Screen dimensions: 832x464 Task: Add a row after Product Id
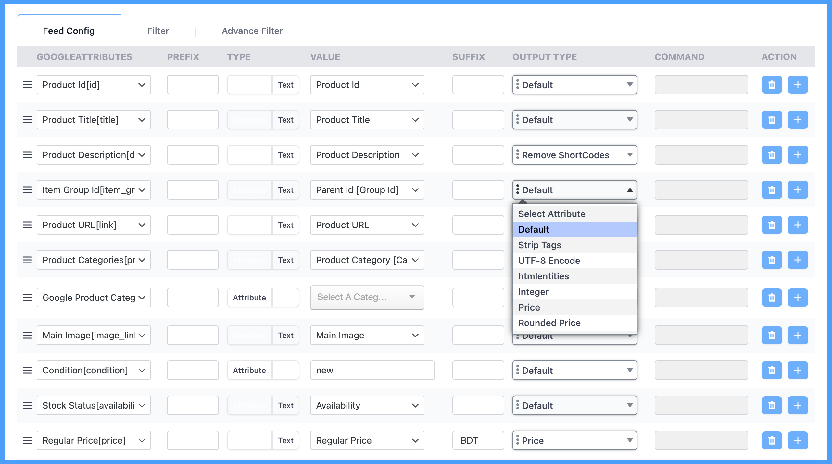click(x=798, y=85)
